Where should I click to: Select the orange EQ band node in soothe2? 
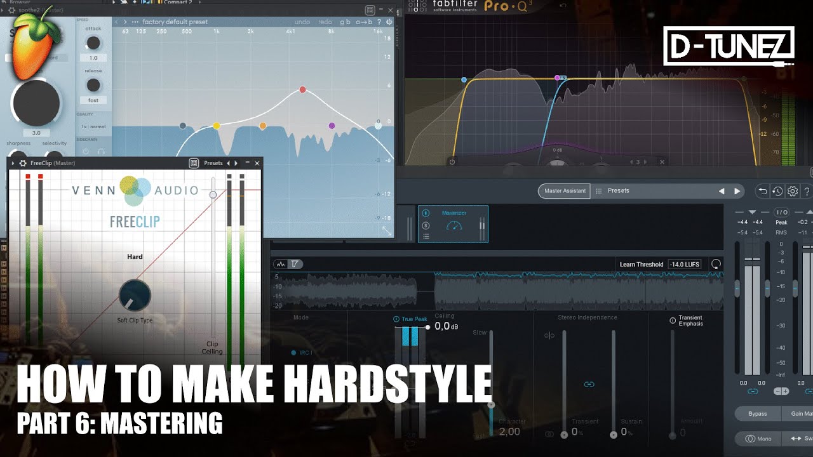pyautogui.click(x=263, y=126)
